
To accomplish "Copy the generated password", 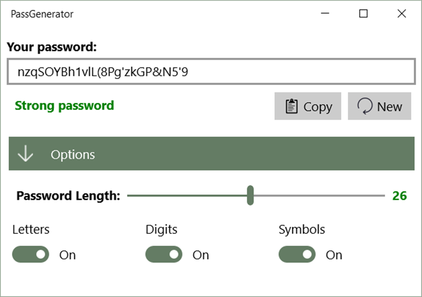I will 308,106.
